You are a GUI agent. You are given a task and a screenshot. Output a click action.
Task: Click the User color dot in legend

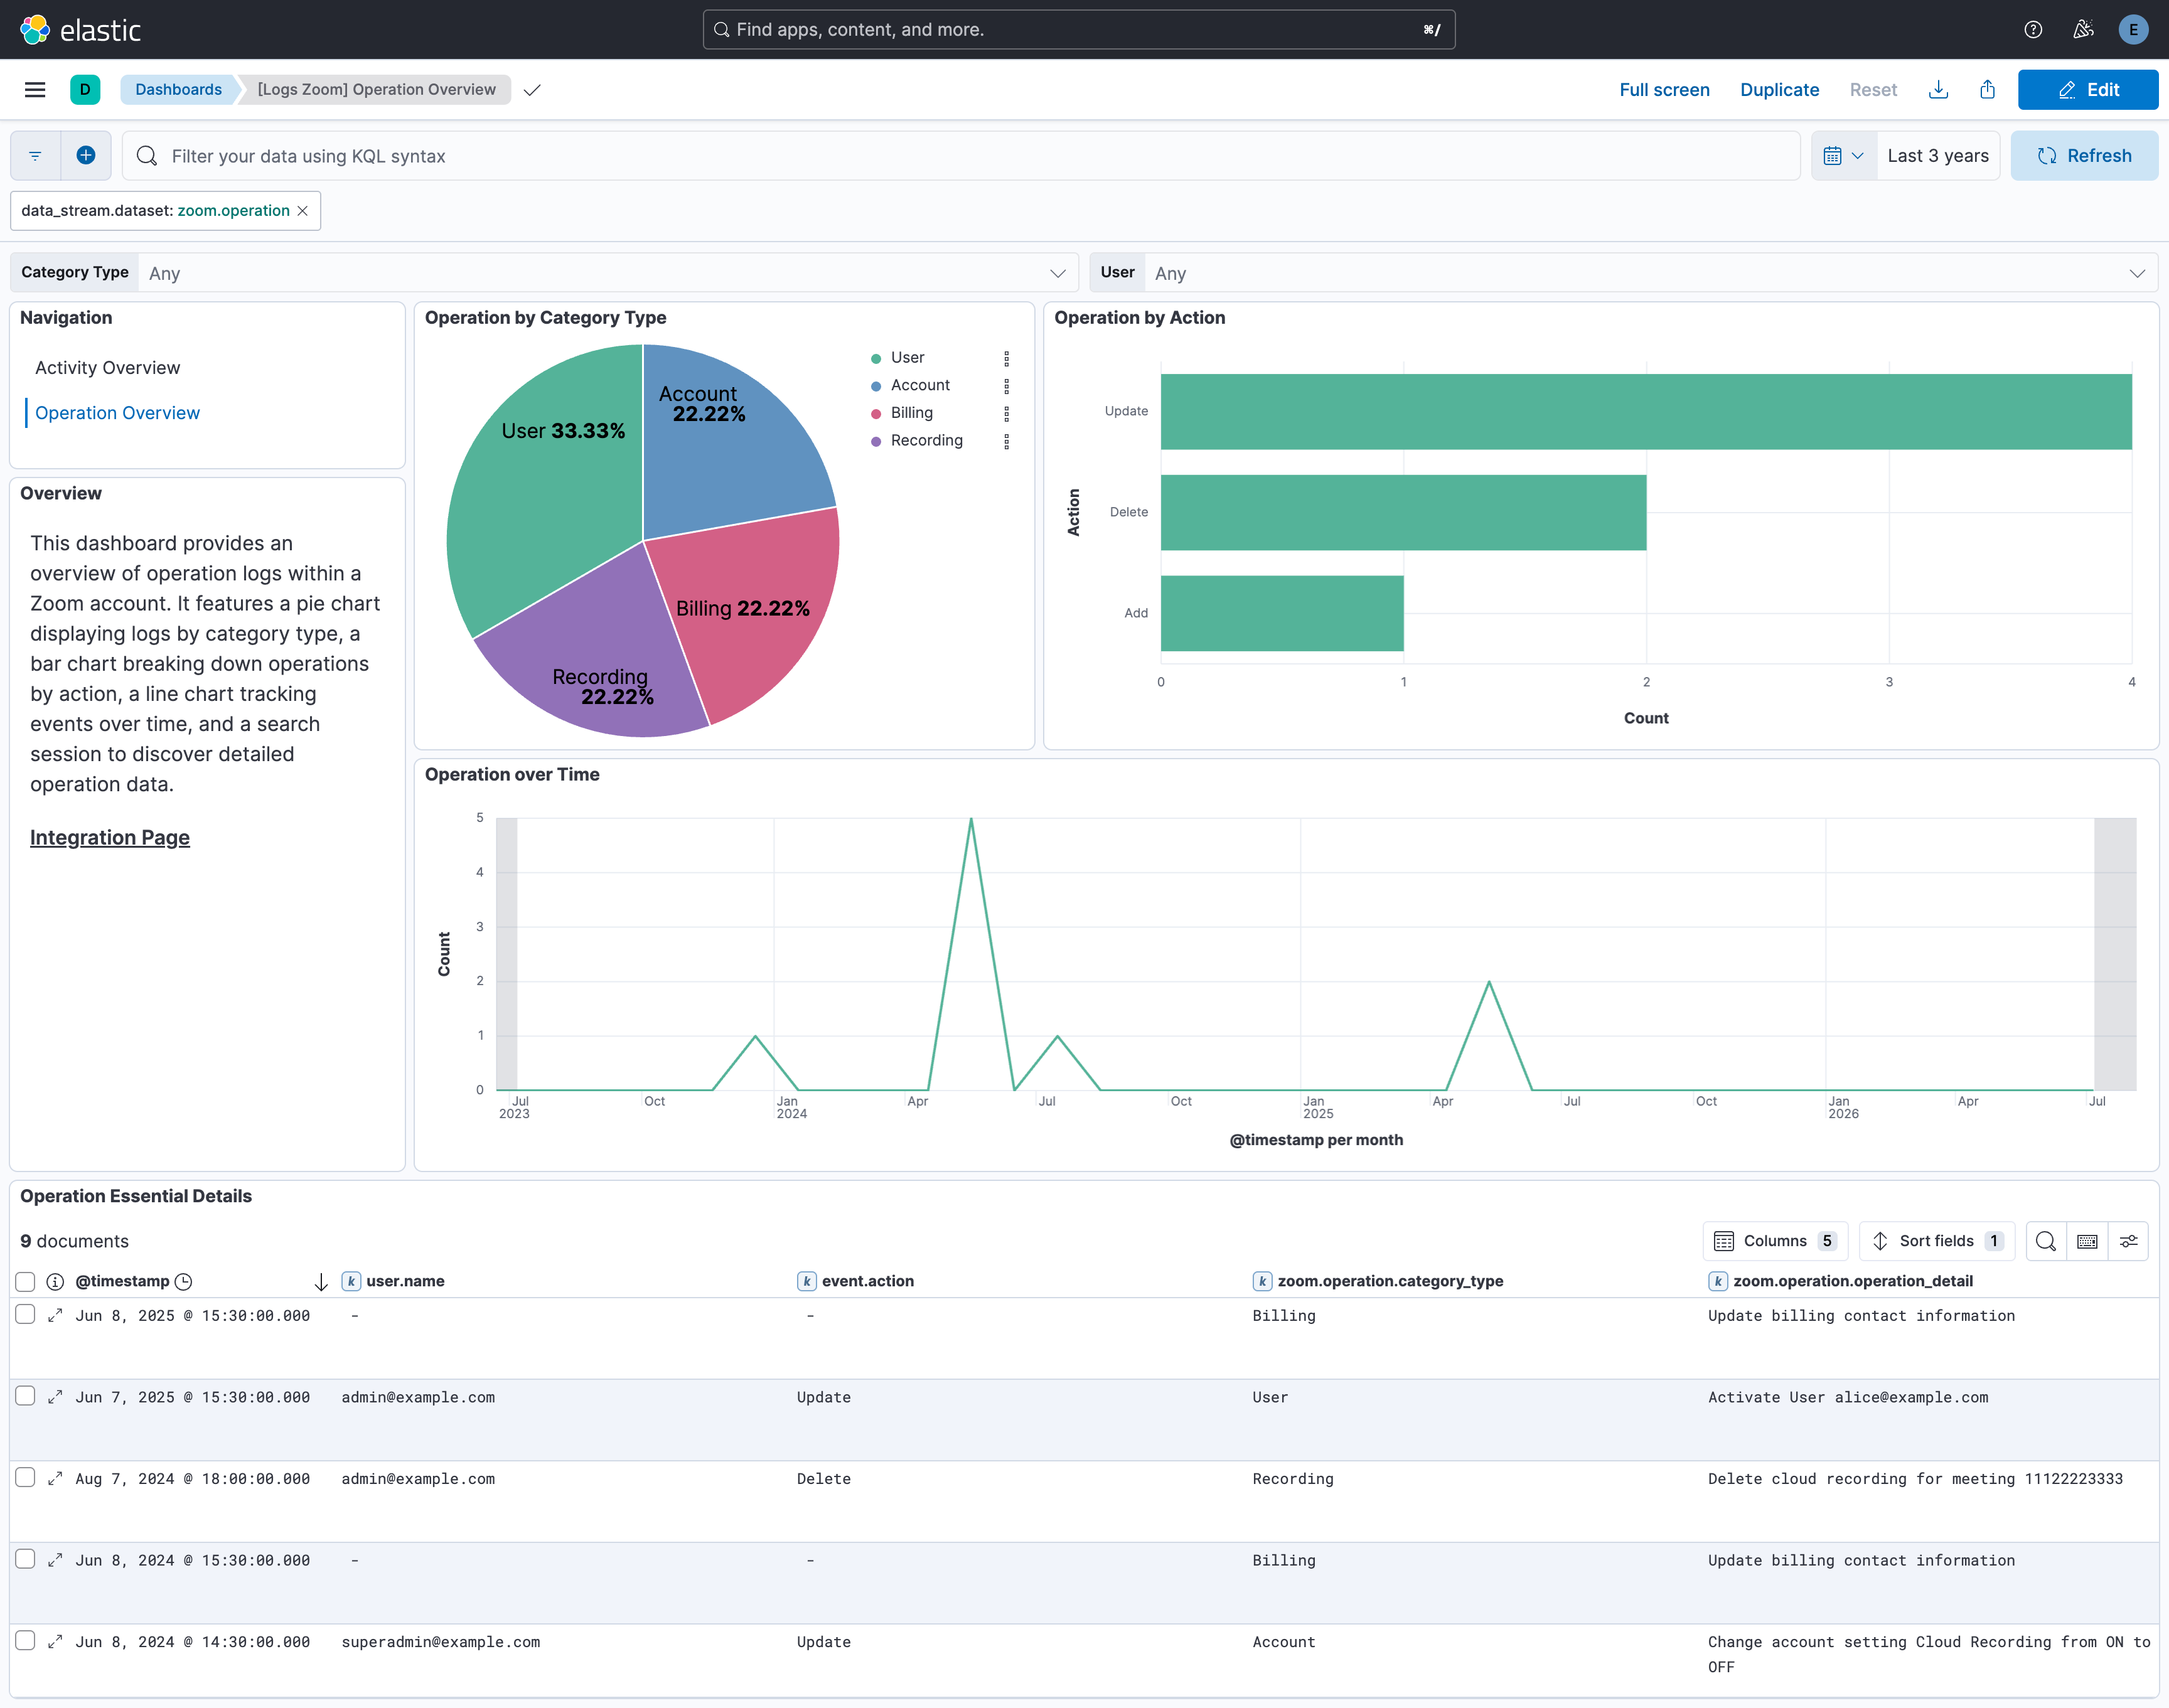876,358
